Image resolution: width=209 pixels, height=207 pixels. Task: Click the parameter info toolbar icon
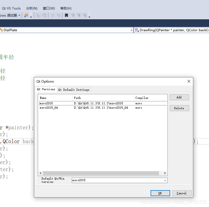click(44, 15)
